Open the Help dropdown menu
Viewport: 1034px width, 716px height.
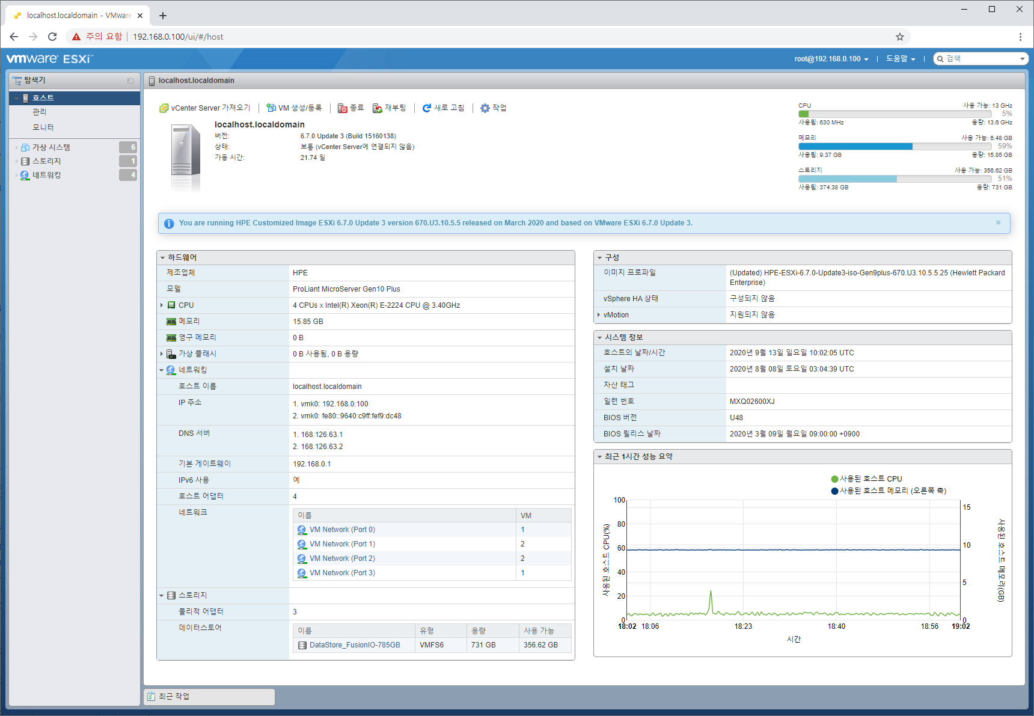(901, 59)
